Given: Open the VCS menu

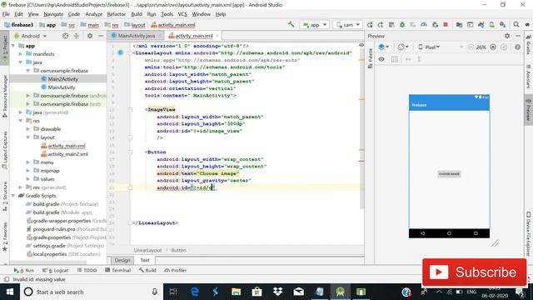Looking at the screenshot, I should click(182, 14).
